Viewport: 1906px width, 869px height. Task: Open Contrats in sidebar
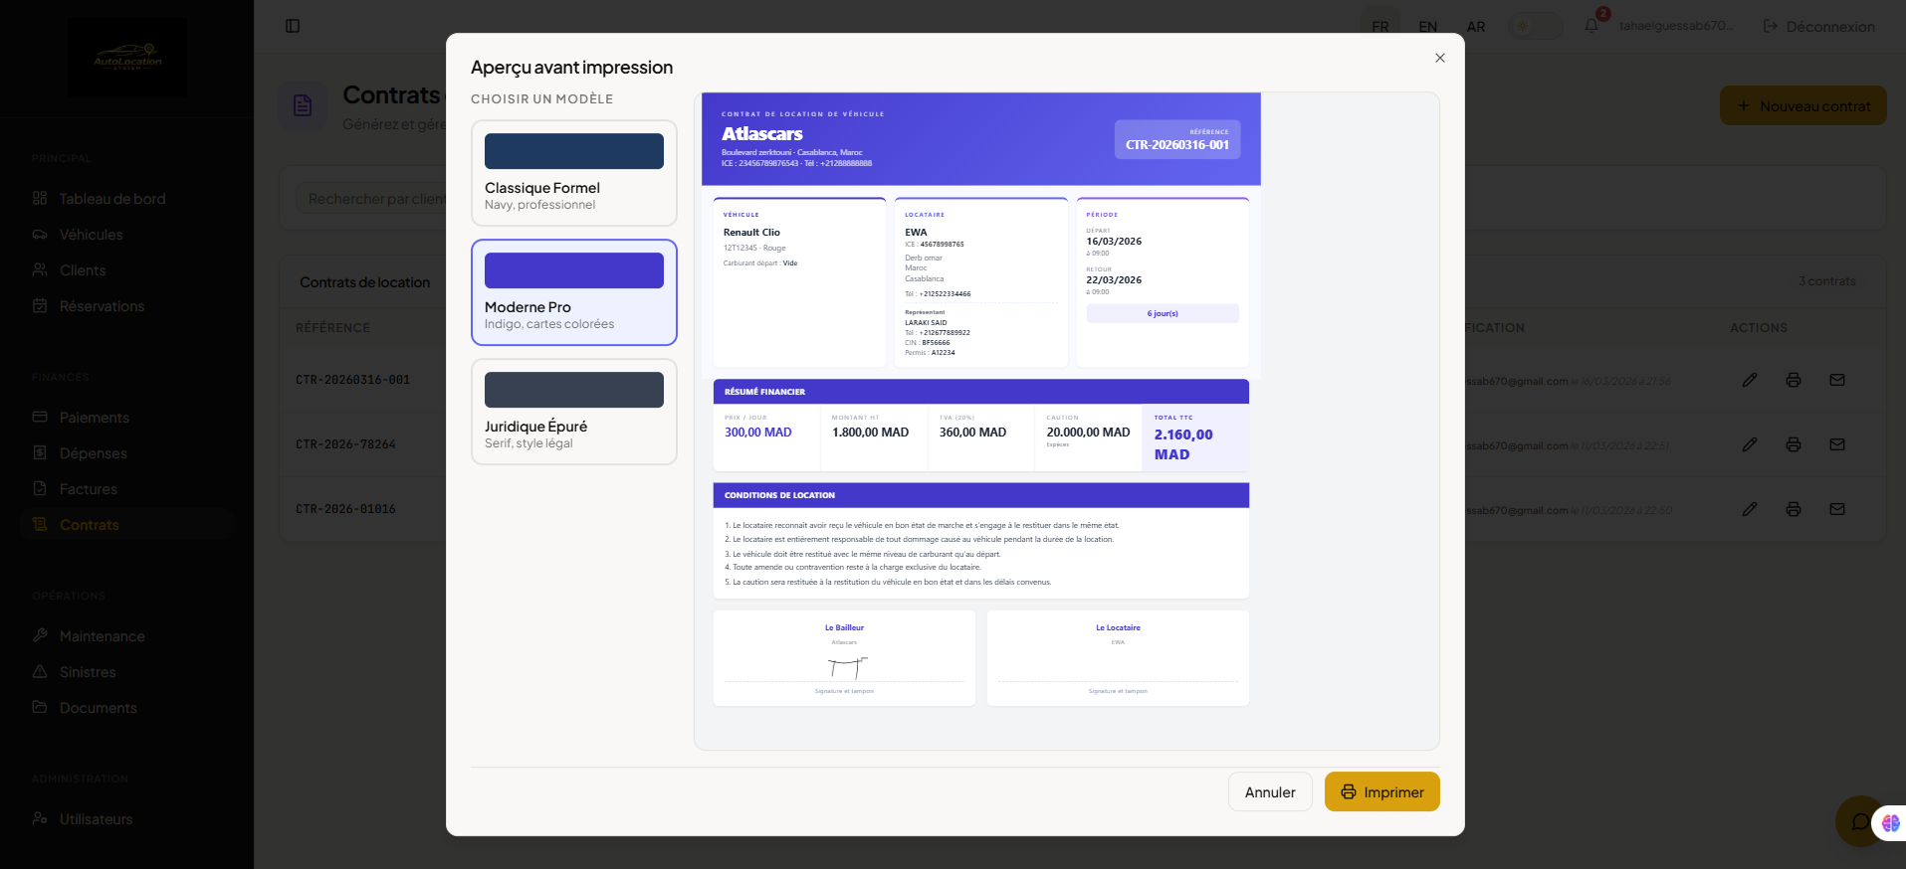click(127, 525)
